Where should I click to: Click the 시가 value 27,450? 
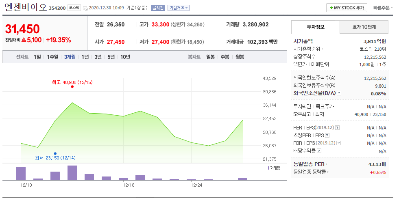point(116,42)
